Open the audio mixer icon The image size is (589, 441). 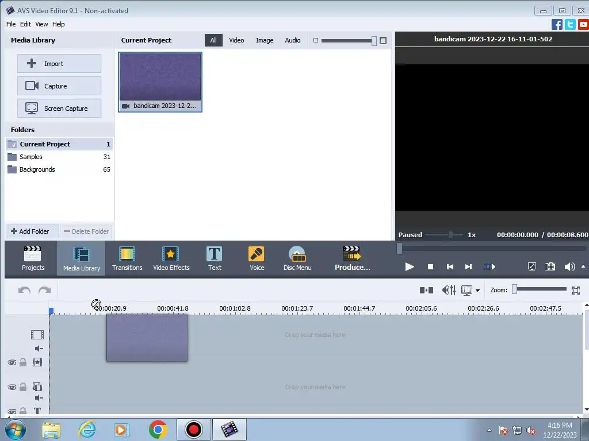(x=449, y=290)
